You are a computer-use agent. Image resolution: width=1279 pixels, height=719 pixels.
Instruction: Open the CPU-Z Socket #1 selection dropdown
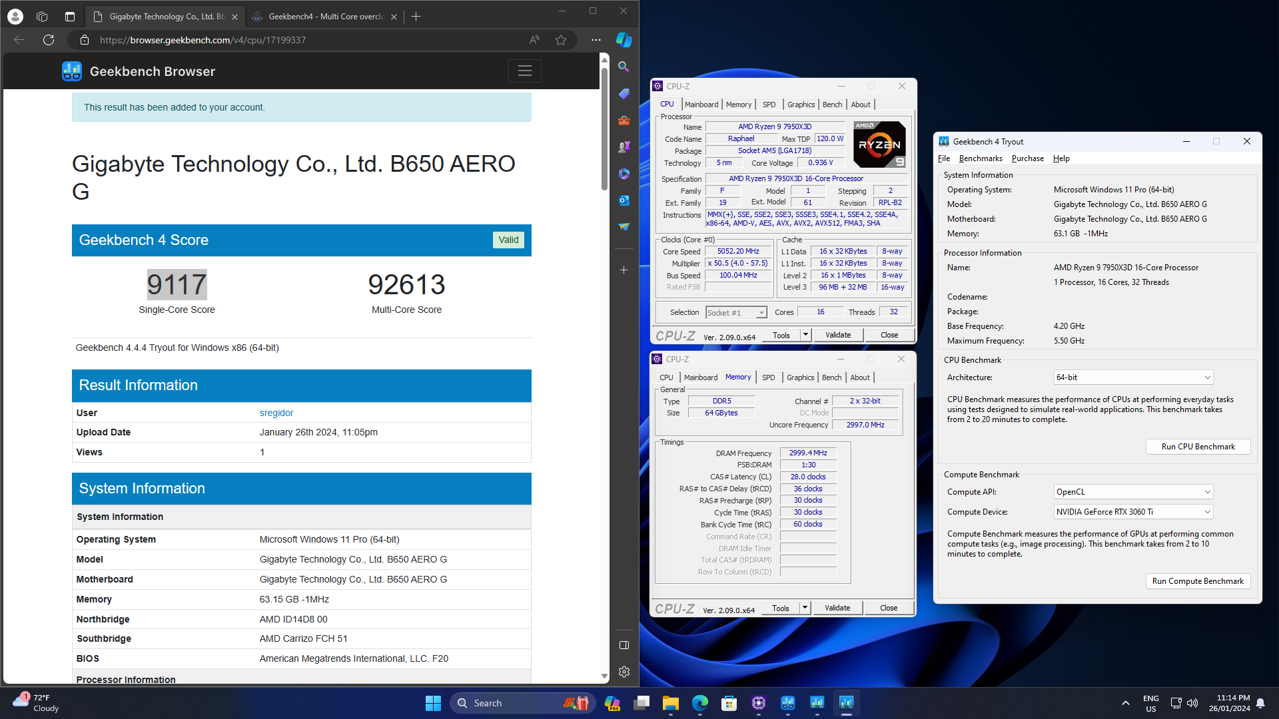736,312
